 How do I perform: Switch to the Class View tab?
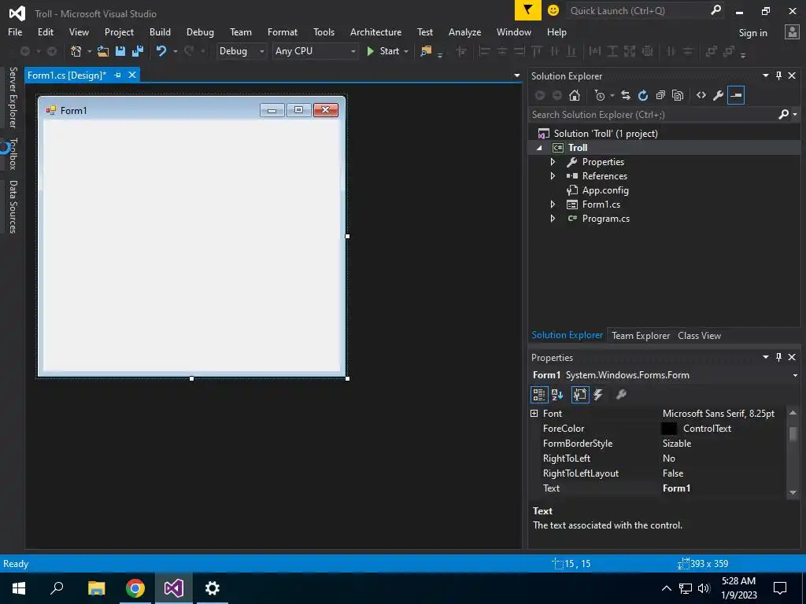699,336
